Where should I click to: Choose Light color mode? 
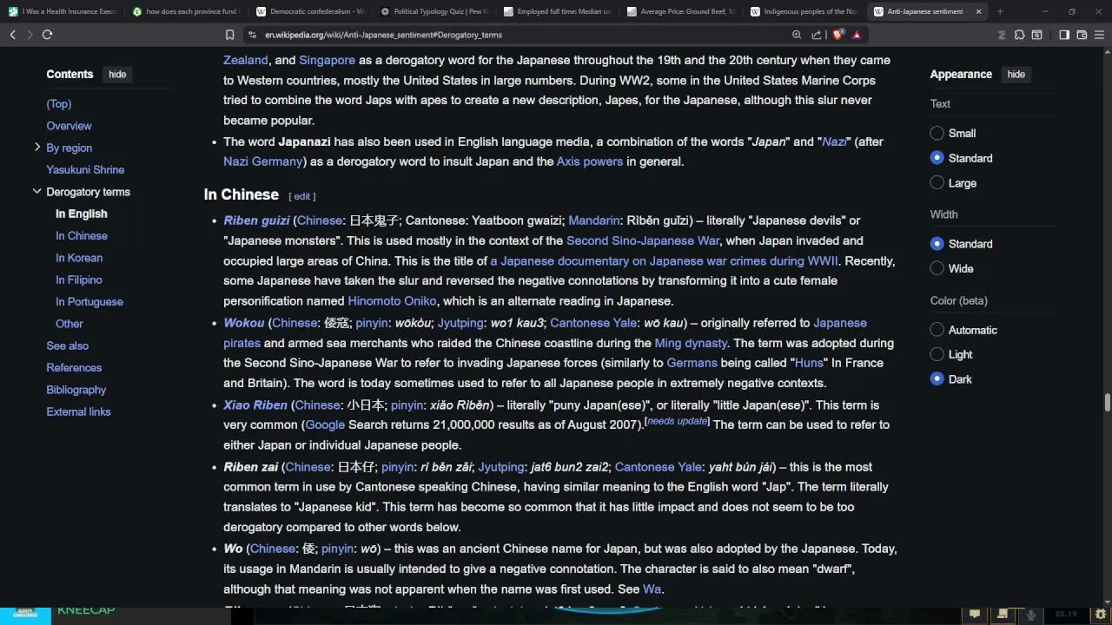[937, 354]
